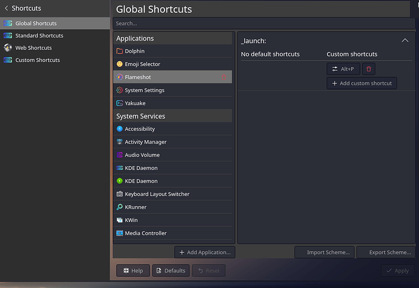This screenshot has width=419, height=288.
Task: Click the Global Shortcuts keyboard icon
Action: pyautogui.click(x=8, y=23)
